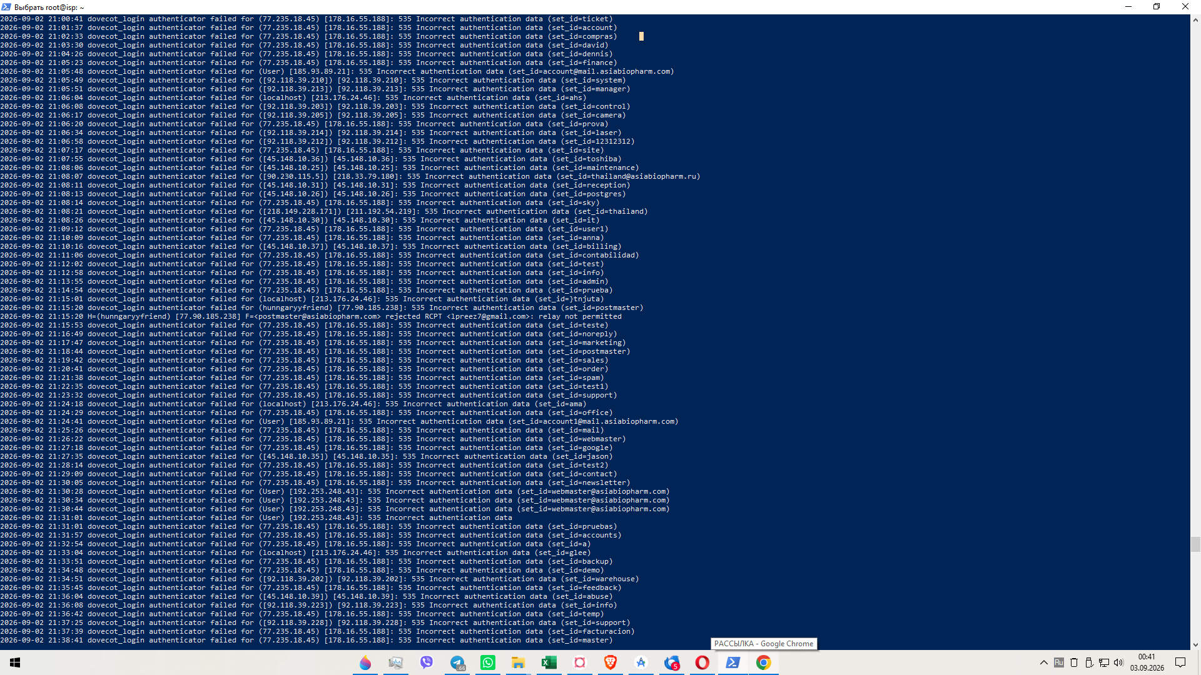Open the red ring app taskbar icon

pyautogui.click(x=580, y=662)
